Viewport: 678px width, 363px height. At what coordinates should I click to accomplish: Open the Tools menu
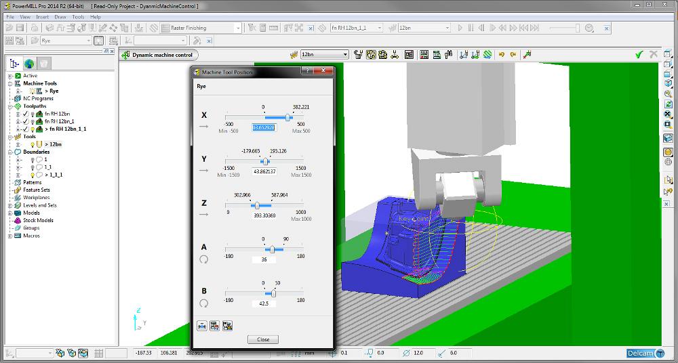[x=78, y=17]
